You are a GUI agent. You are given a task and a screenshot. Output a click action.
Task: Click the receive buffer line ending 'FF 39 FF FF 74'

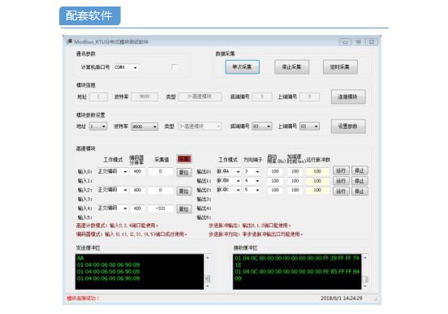coord(297,258)
